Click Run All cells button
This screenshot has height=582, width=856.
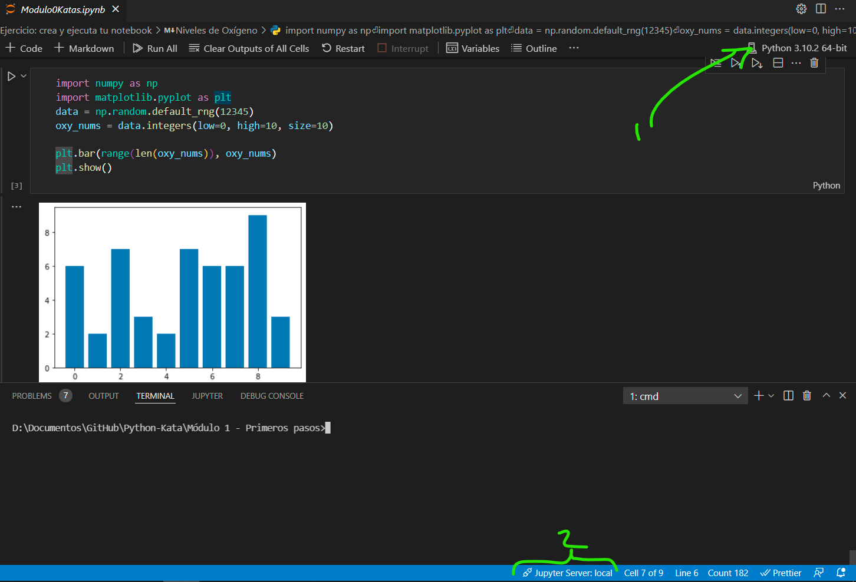pyautogui.click(x=154, y=48)
